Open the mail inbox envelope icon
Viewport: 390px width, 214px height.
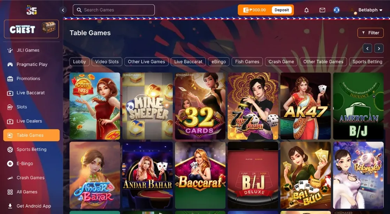323,10
